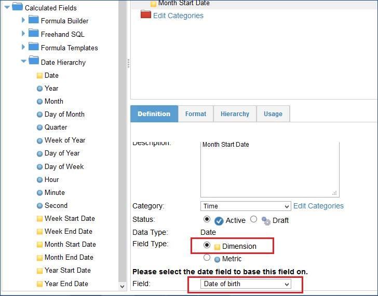378x296 pixels.
Task: Click the left panel scrollbar down arrow
Action: (122, 286)
